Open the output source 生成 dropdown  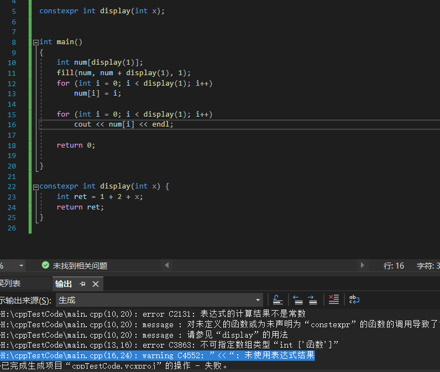click(258, 300)
